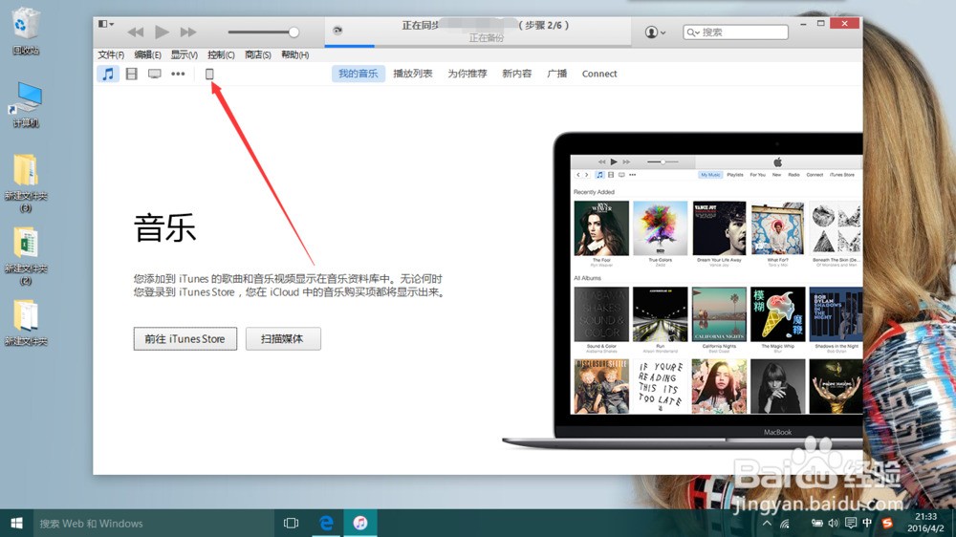Click the 搜索 Web 和 Windows taskbar search box
956x537 pixels.
152,523
